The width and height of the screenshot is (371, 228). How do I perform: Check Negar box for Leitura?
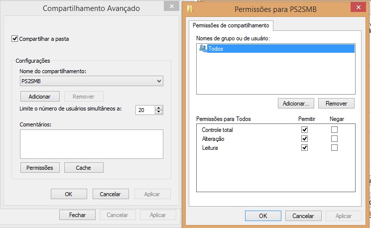pos(335,148)
